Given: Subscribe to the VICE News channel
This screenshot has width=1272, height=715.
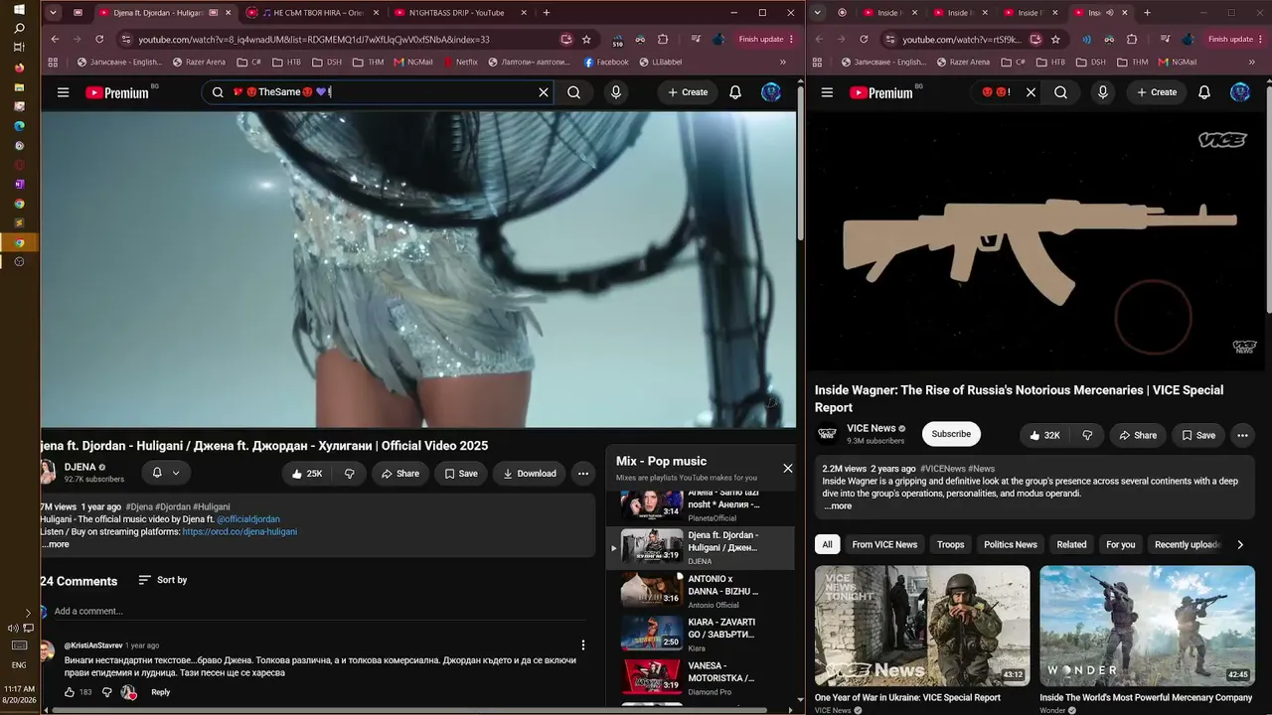Looking at the screenshot, I should 951,434.
